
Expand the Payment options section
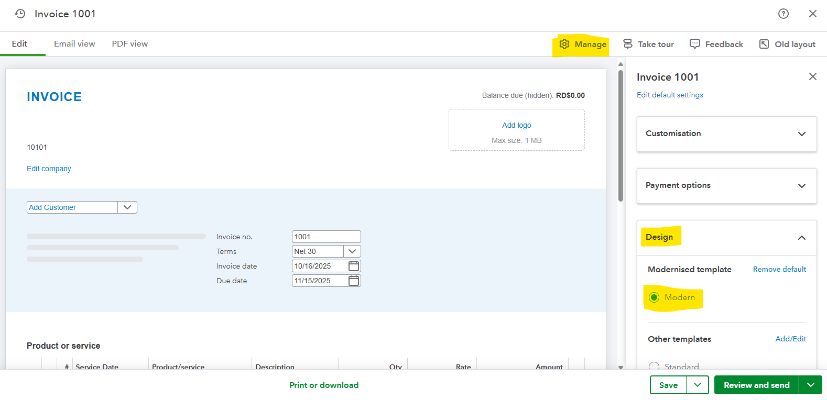pyautogui.click(x=726, y=185)
